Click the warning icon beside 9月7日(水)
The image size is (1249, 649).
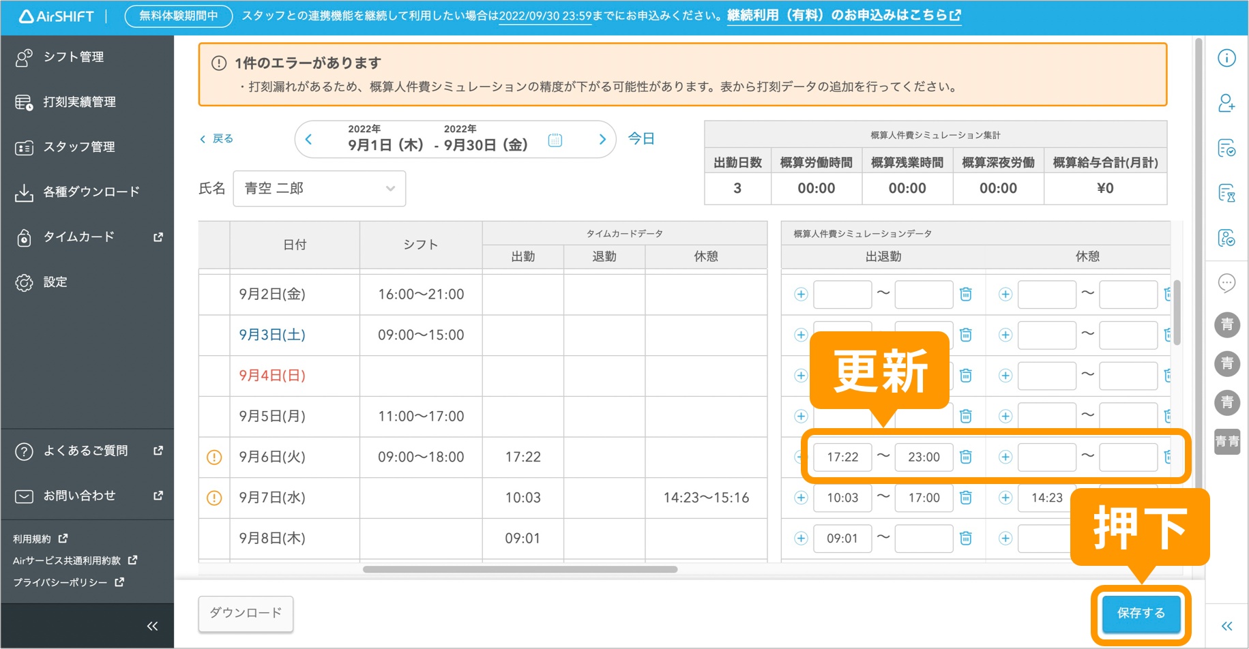(214, 498)
